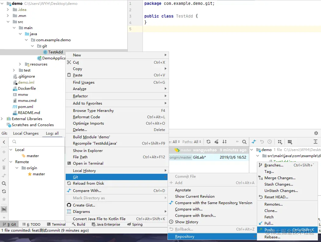
Task: Click the Reload from Disk refresh icon
Action: pos(69,183)
